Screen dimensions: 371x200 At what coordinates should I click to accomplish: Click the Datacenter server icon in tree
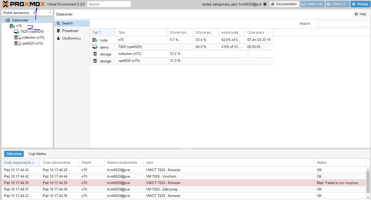tap(8, 20)
